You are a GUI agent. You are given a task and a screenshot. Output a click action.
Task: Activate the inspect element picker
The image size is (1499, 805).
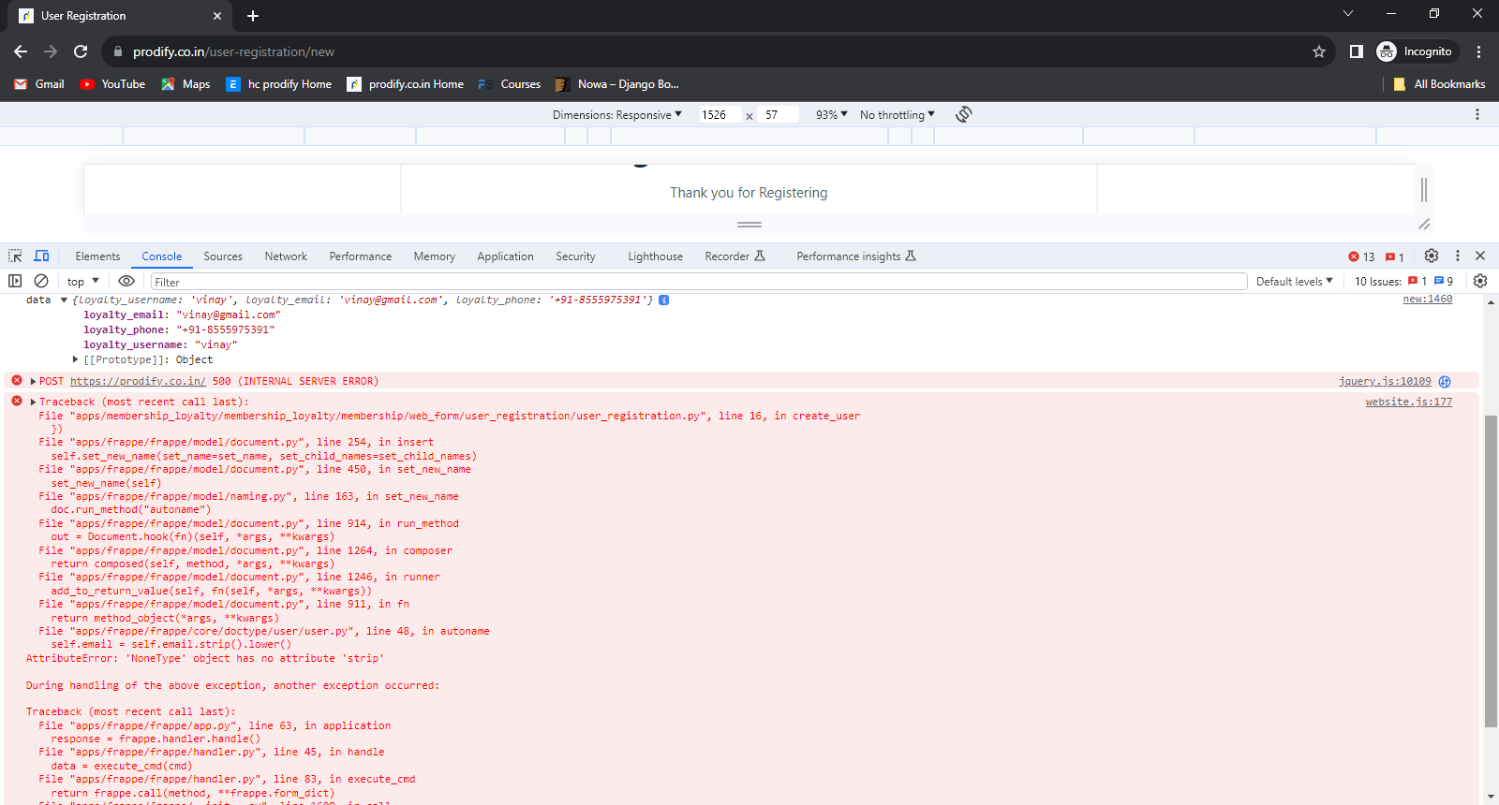pos(15,256)
